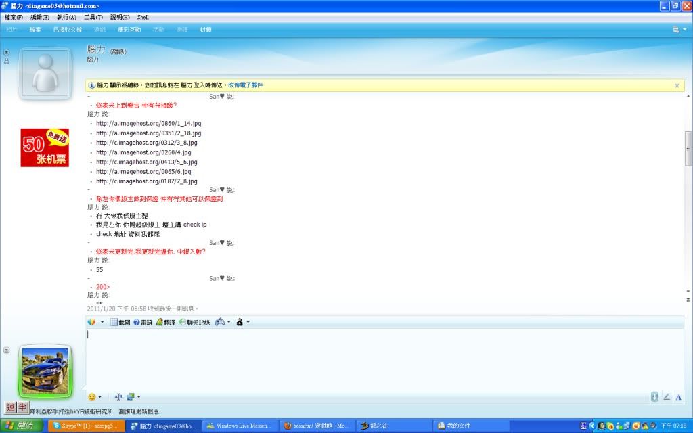The width and height of the screenshot is (693, 433).
Task: Expand the background picture dropdown arrow
Action: (x=139, y=396)
